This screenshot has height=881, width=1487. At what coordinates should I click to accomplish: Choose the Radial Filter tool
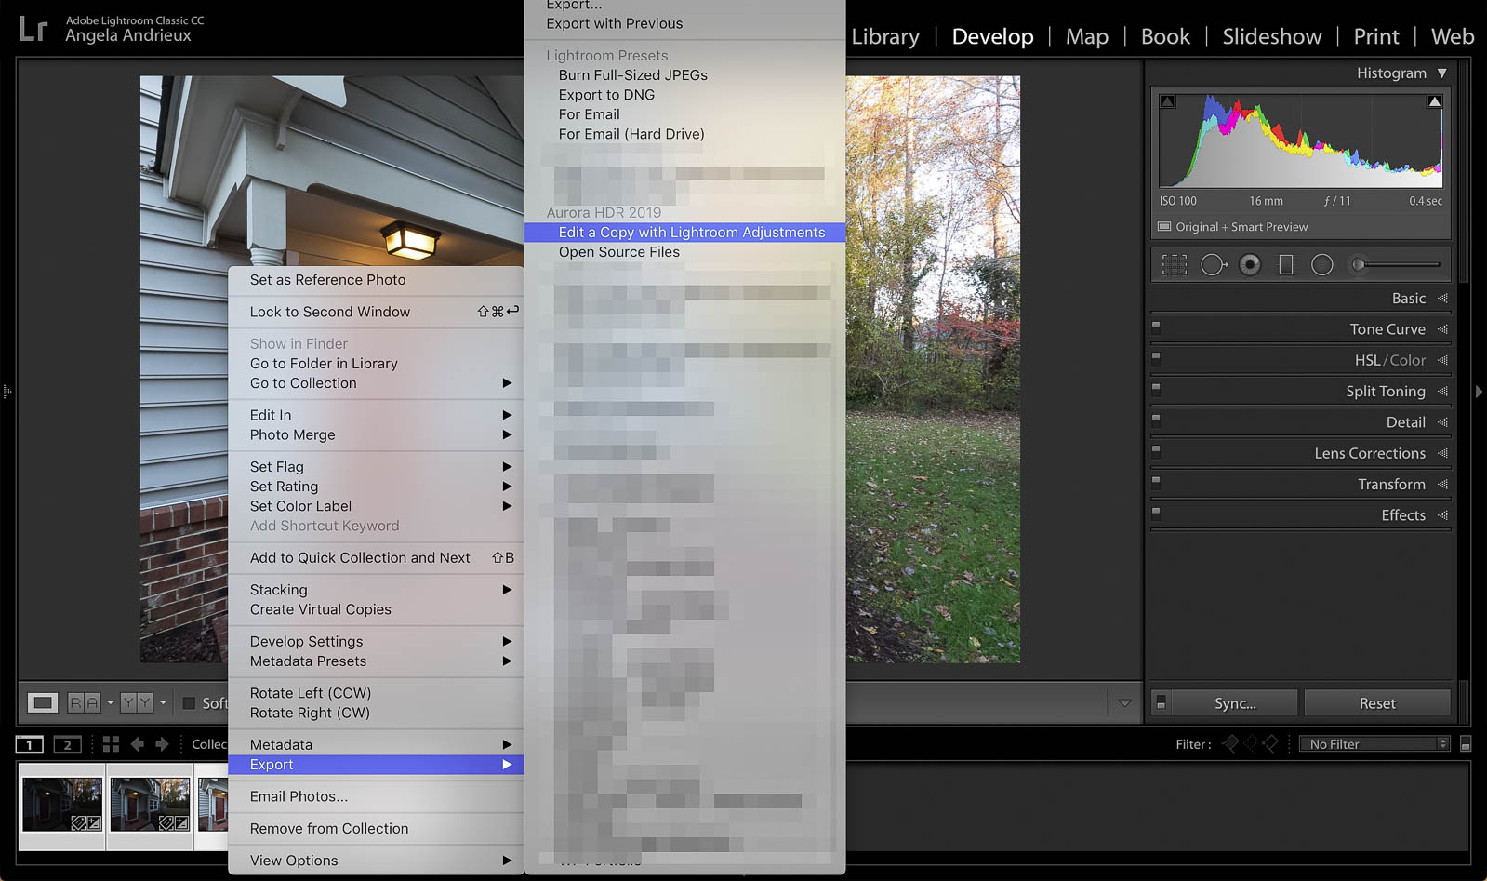point(1321,265)
